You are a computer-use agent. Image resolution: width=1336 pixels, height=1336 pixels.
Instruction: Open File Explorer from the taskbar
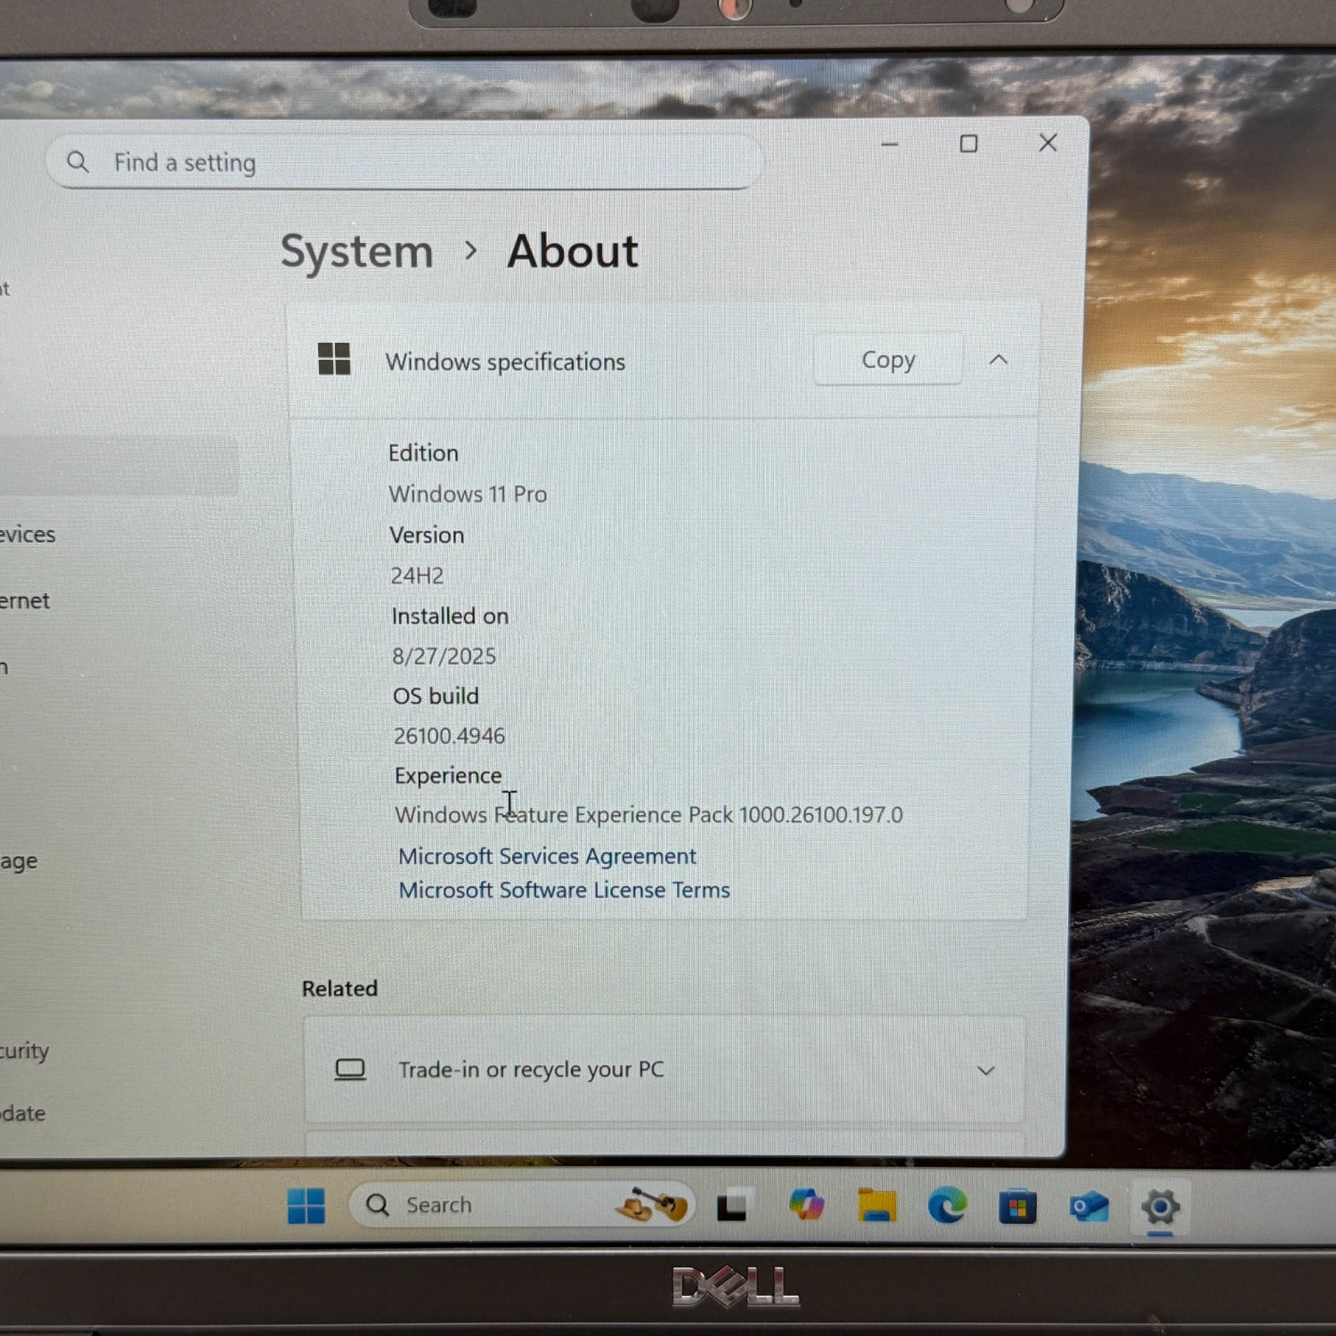876,1205
